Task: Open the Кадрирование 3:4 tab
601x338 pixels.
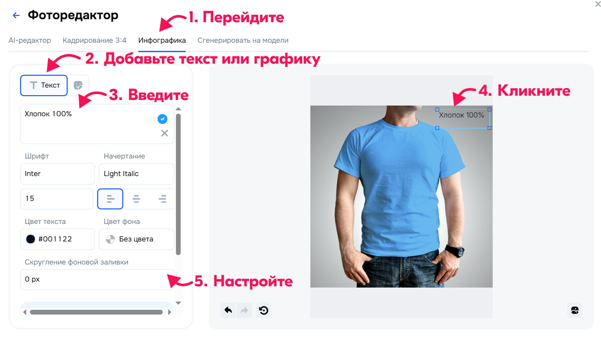Action: coord(95,41)
